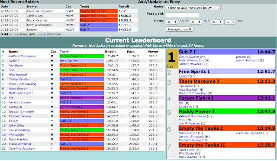Open the Name select dropdown

click(x=193, y=8)
